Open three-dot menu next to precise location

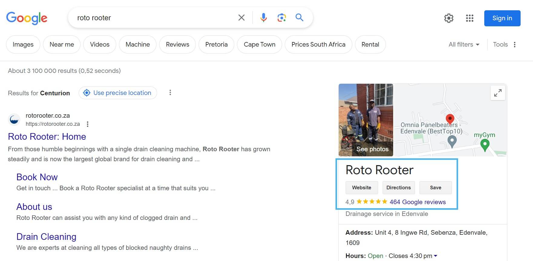tap(170, 93)
